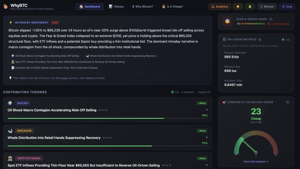300x169 pixels.
Task: Click the light bulb hint icon
Action: coord(10,78)
